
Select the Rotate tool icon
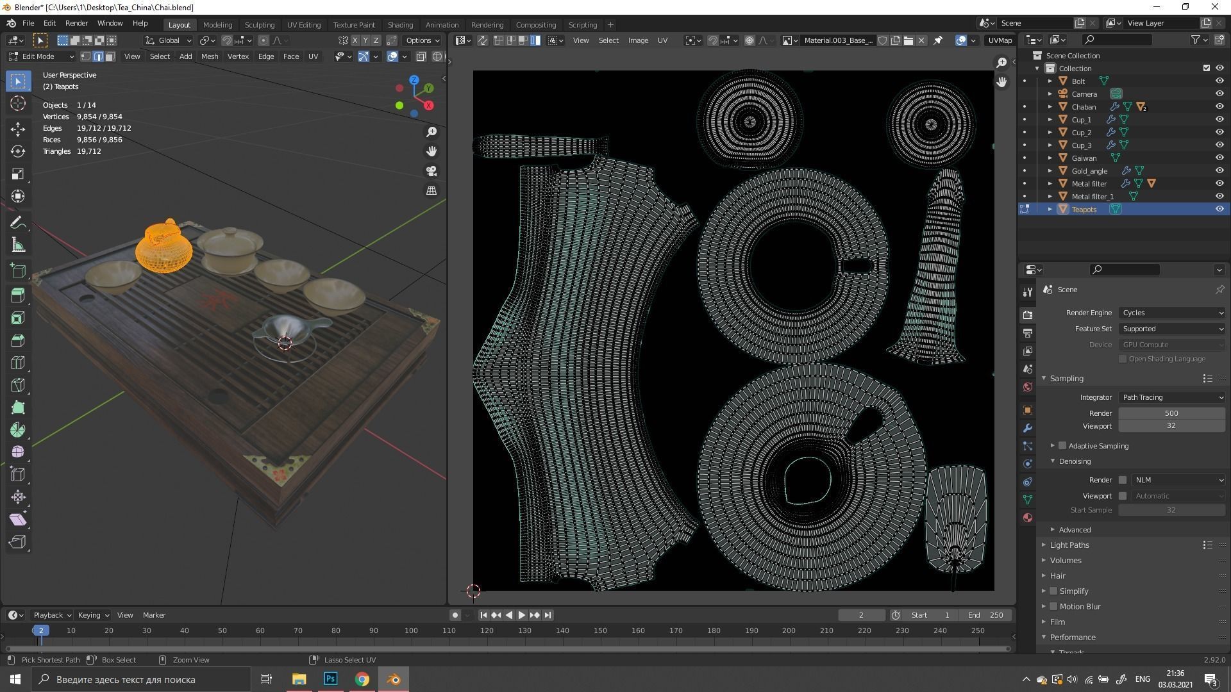[x=18, y=151]
